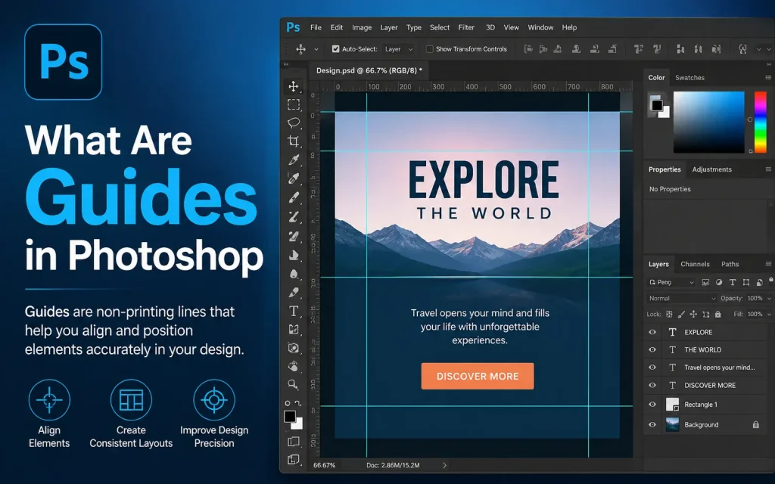Click the Background layer thumbnail
Screen dimensions: 775x484
click(672, 424)
